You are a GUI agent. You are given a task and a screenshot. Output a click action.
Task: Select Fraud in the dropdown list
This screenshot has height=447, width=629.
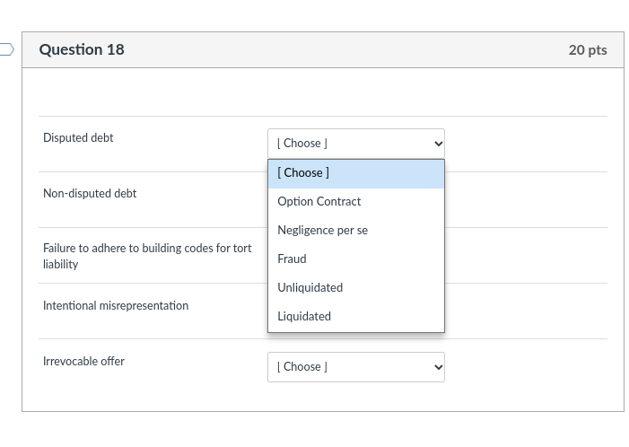(x=292, y=259)
